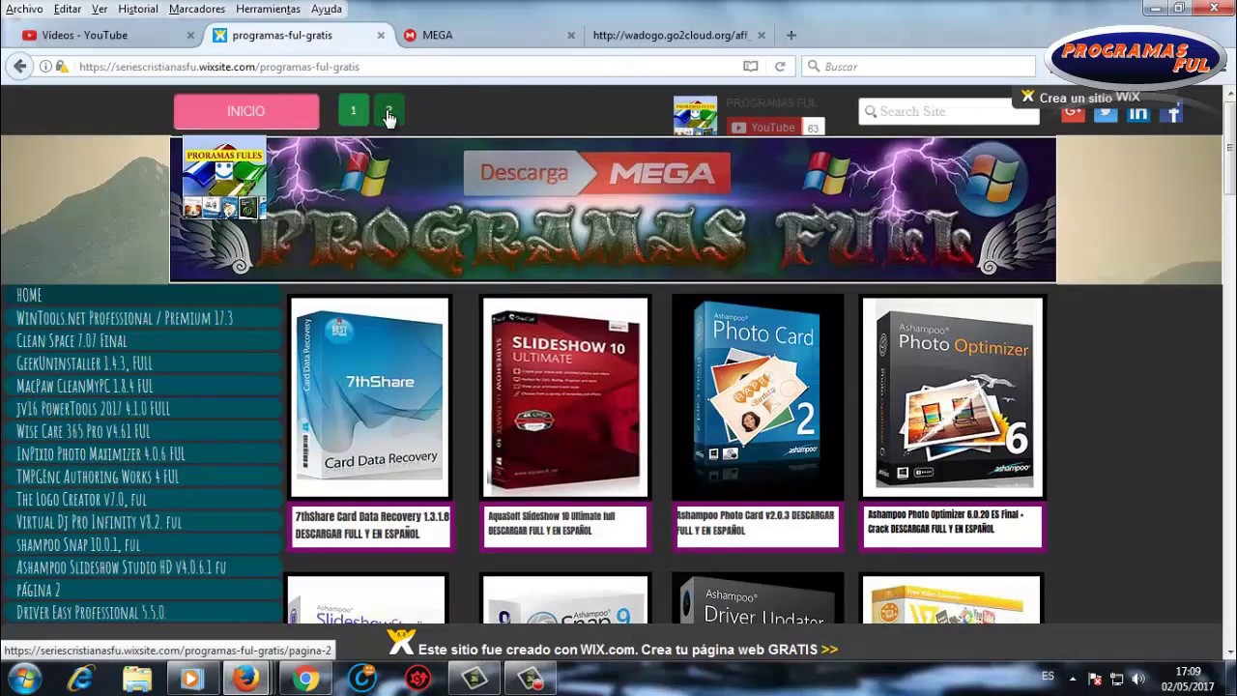
Task: Click the pink INICIO button
Action: click(x=246, y=112)
